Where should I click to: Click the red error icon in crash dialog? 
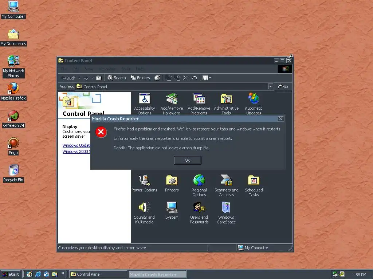[x=101, y=132]
